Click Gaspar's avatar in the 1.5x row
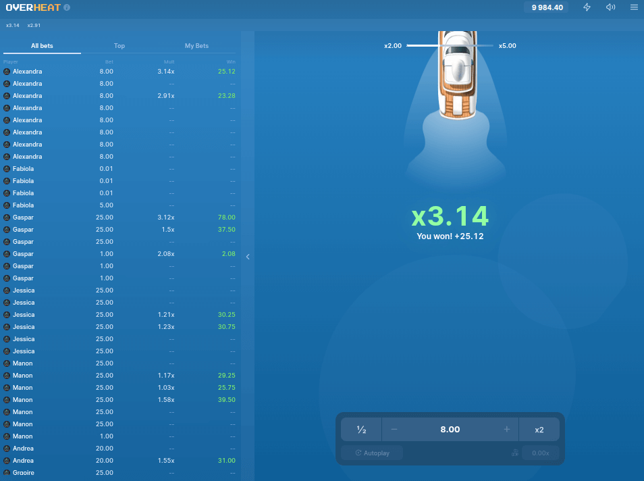 tap(7, 230)
